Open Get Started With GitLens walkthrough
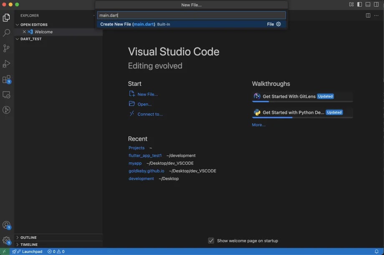The image size is (384, 255). pos(302,97)
